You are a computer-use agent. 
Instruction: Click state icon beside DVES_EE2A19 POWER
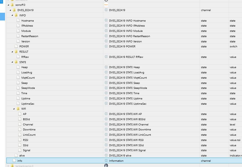click(x=106, y=46)
